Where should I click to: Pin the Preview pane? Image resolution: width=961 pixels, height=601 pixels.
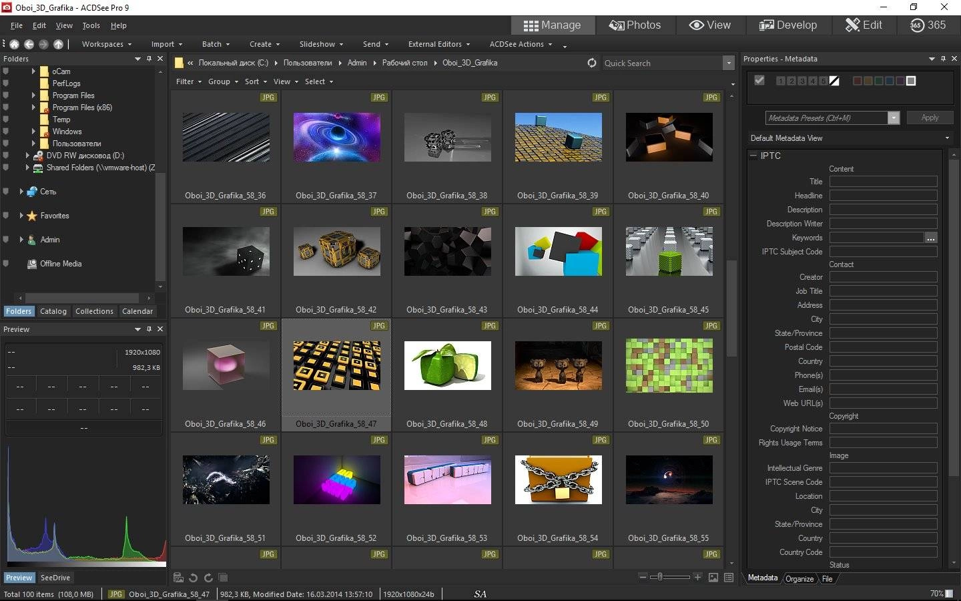coord(149,329)
